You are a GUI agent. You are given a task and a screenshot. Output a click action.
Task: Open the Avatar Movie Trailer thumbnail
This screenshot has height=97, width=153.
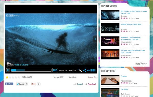[x=110, y=28]
